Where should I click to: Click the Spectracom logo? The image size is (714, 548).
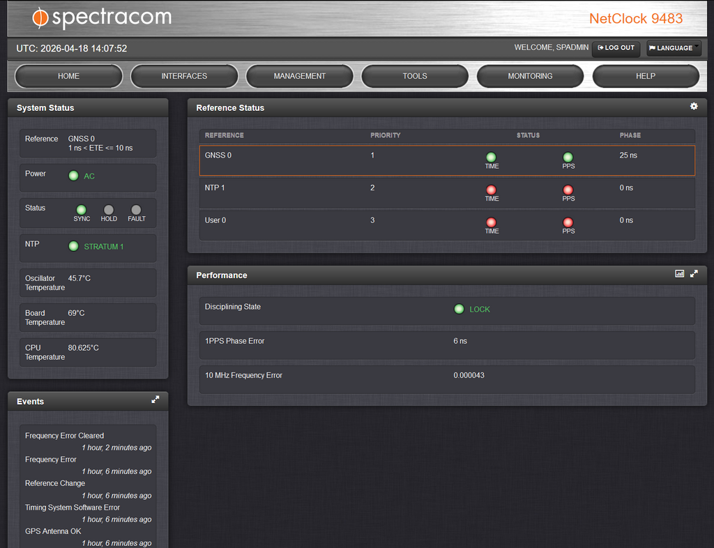tap(102, 18)
